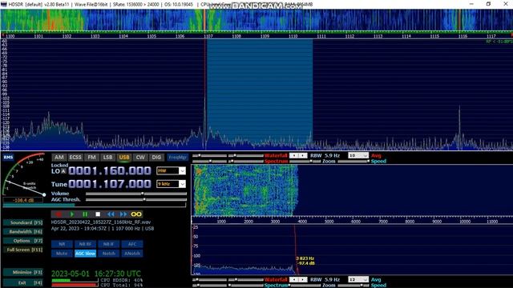Decrease RF display RBW with the left arrow
Screen dimensions: 513x288
coord(294,155)
